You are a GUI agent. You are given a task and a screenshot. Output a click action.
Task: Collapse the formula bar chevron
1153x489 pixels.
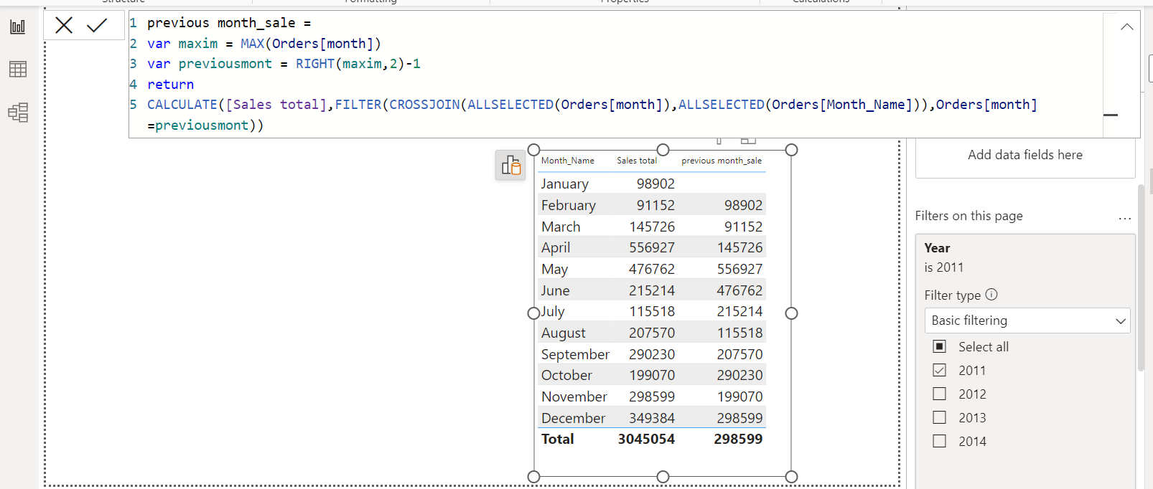coord(1126,27)
